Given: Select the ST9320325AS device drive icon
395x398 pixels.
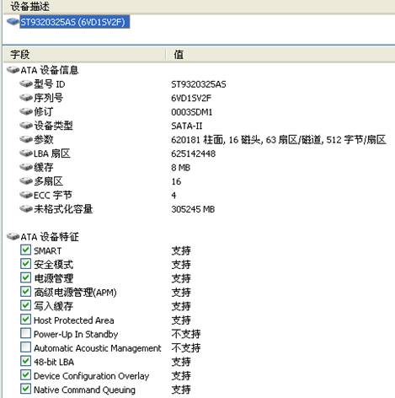Looking at the screenshot, I should point(13,22).
